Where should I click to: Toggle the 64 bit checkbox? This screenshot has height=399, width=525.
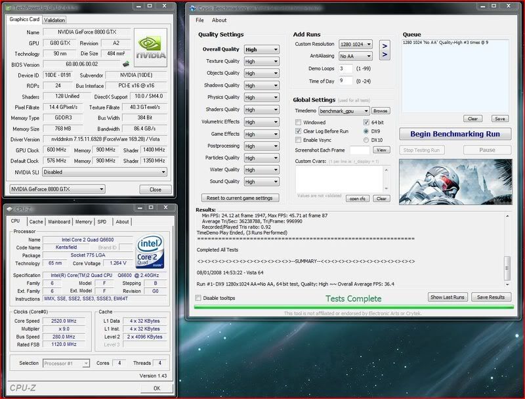click(366, 122)
